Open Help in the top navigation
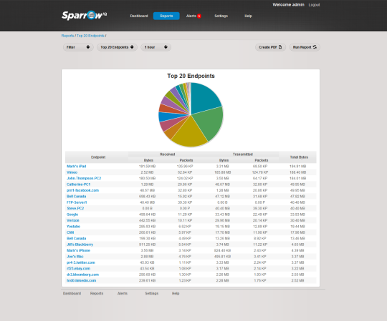This screenshot has width=387, height=321. click(x=248, y=16)
